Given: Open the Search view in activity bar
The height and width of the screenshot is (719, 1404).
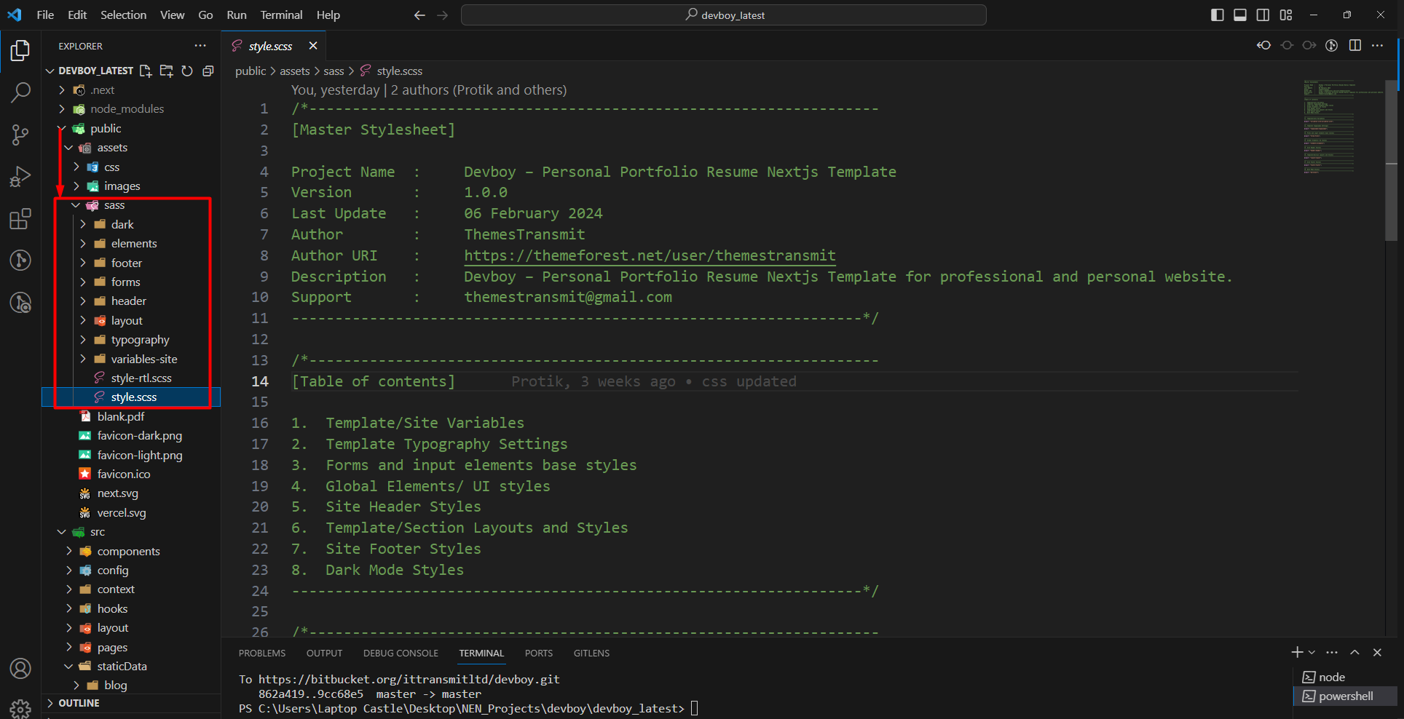Looking at the screenshot, I should pos(20,92).
